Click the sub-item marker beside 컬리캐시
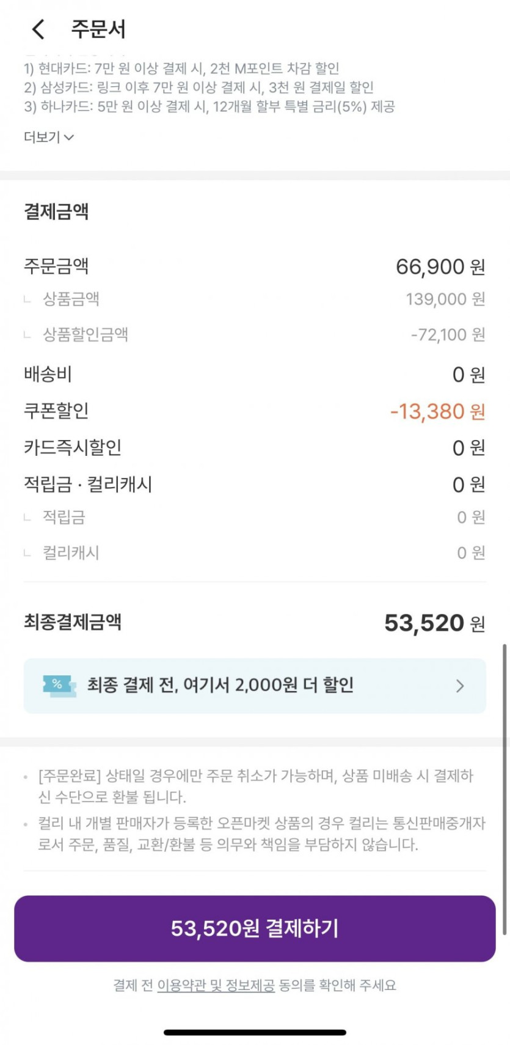Screen dimensions: 510x1045 point(27,553)
